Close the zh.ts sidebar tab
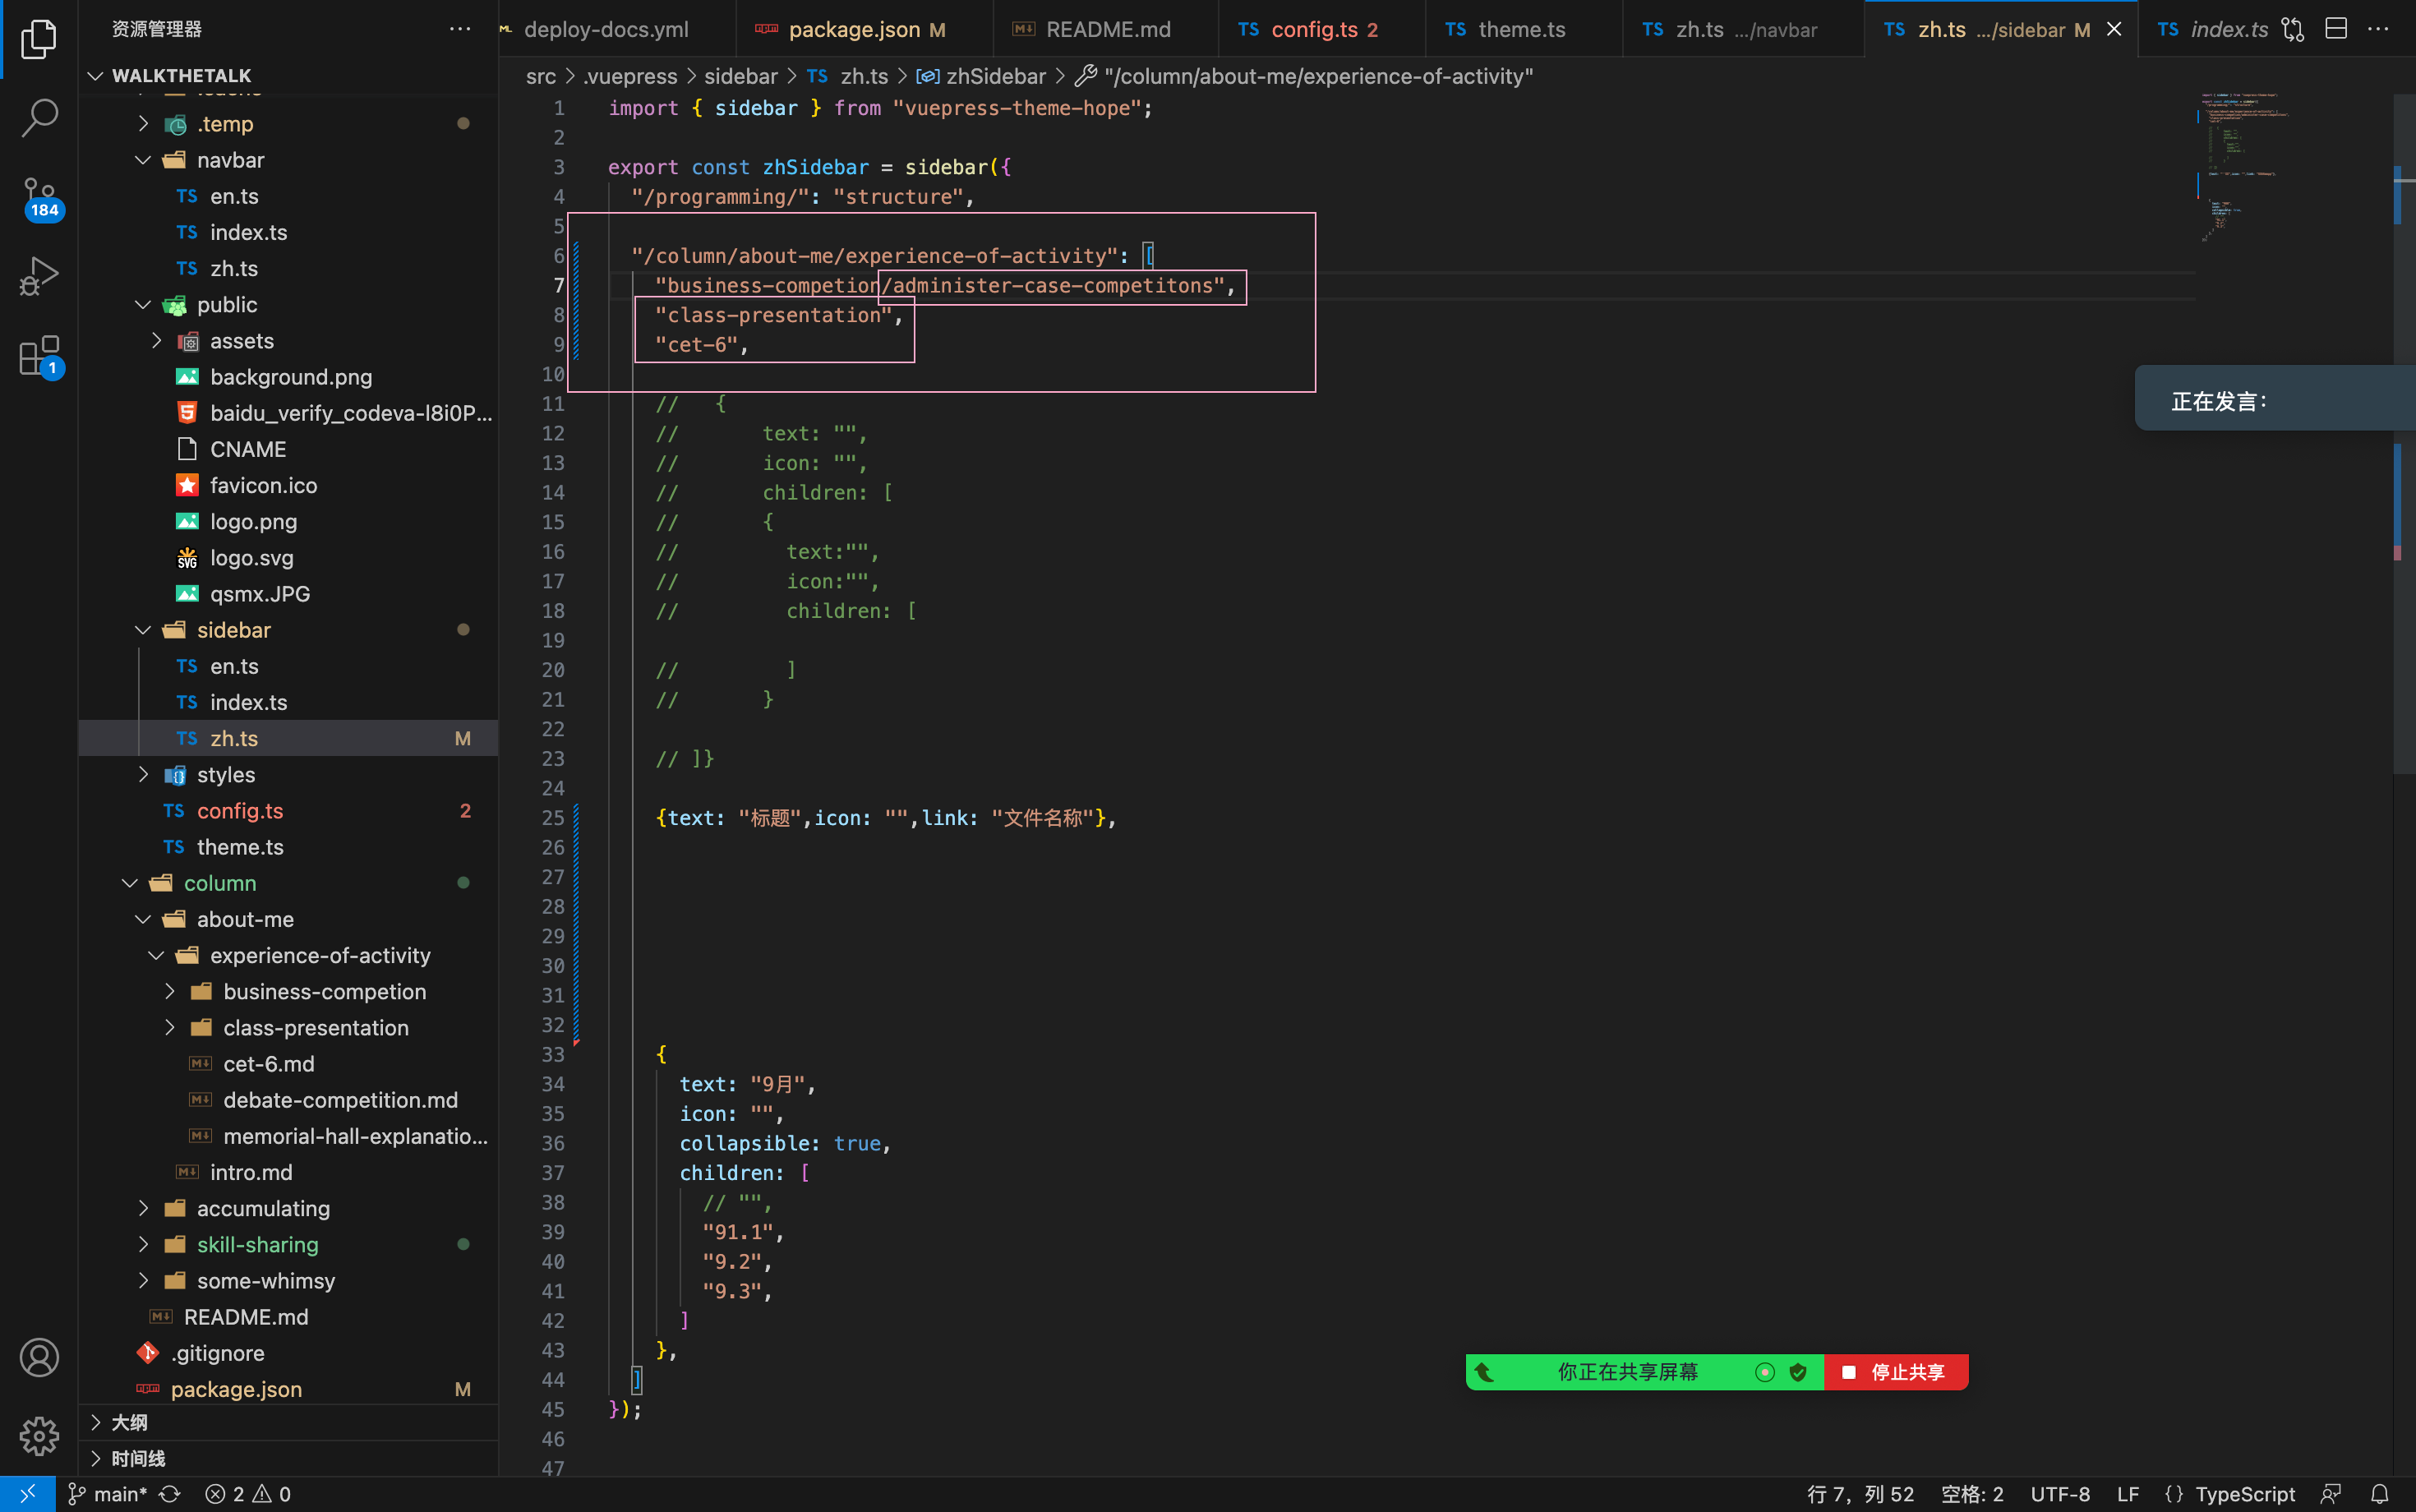The width and height of the screenshot is (2416, 1512). click(2114, 29)
